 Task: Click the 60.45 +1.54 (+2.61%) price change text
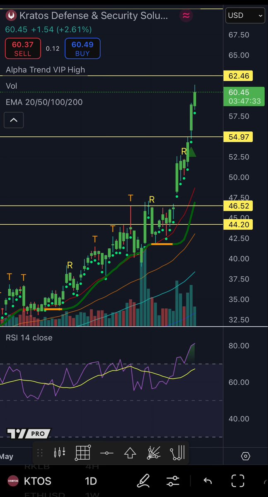(x=48, y=30)
